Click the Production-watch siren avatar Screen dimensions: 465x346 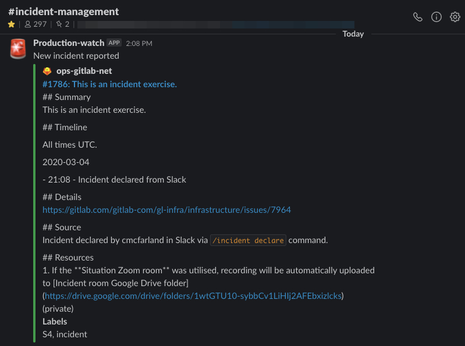(18, 49)
